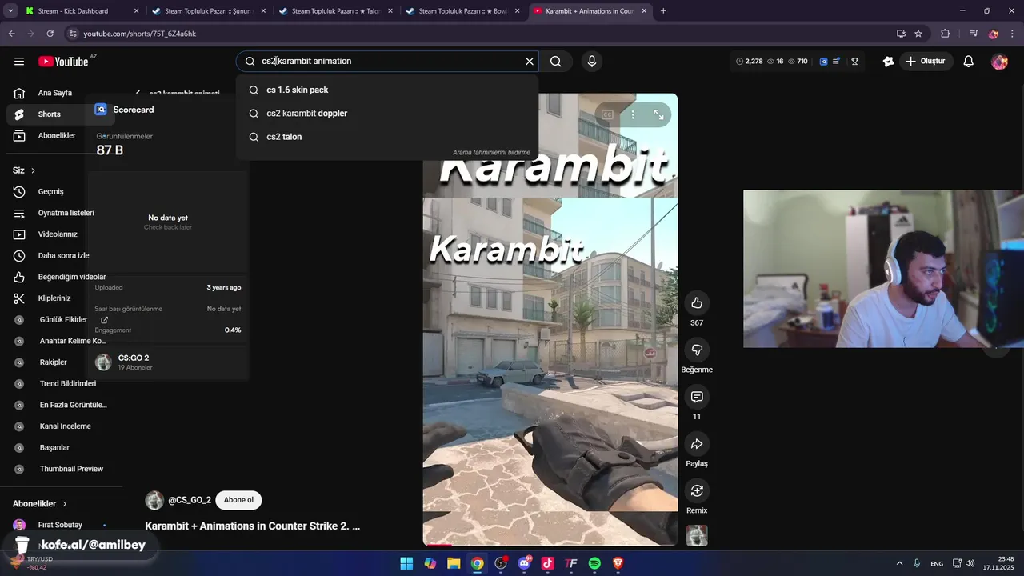Clear the search box text
This screenshot has height=576, width=1024.
(x=529, y=62)
